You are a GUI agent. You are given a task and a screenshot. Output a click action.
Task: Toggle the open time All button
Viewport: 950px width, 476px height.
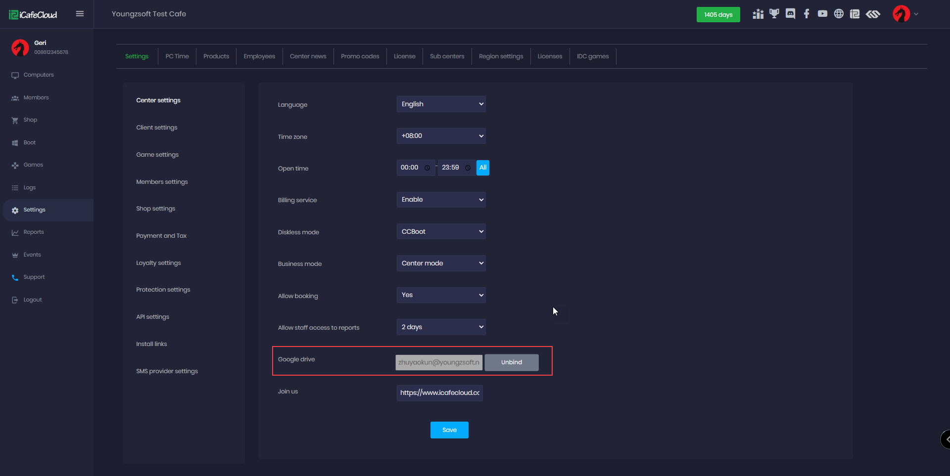coord(482,168)
